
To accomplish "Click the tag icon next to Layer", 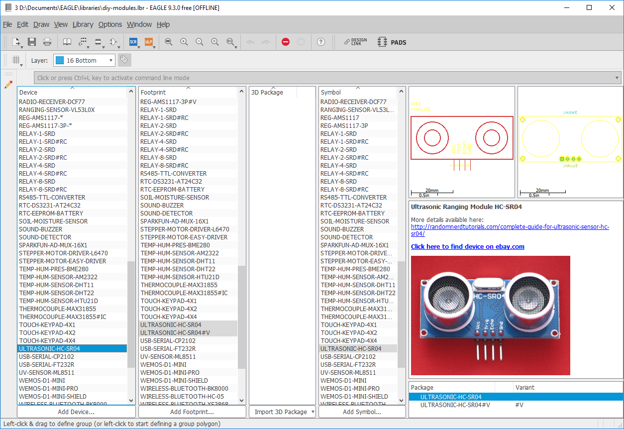I will (124, 60).
